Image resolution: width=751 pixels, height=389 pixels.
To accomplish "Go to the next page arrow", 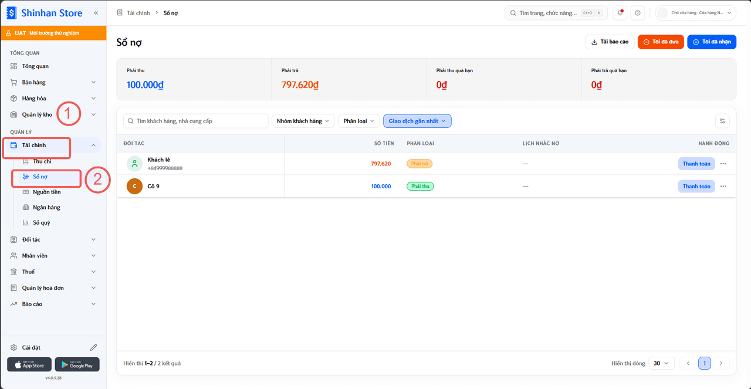I will [x=721, y=363].
